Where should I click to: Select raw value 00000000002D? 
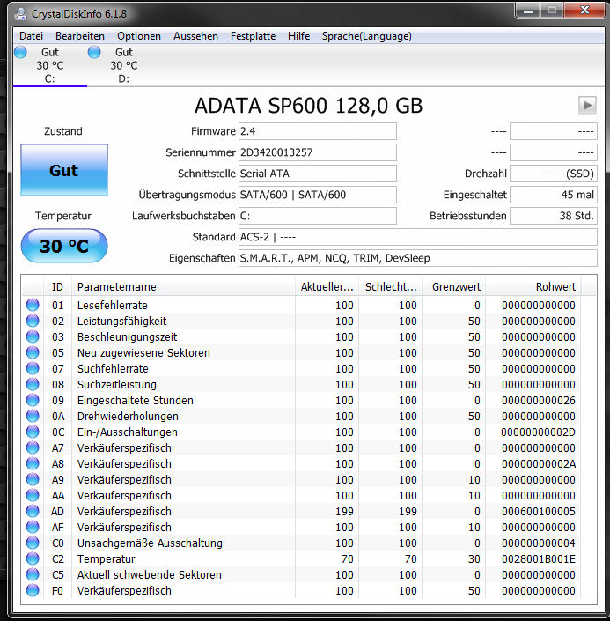coord(539,432)
